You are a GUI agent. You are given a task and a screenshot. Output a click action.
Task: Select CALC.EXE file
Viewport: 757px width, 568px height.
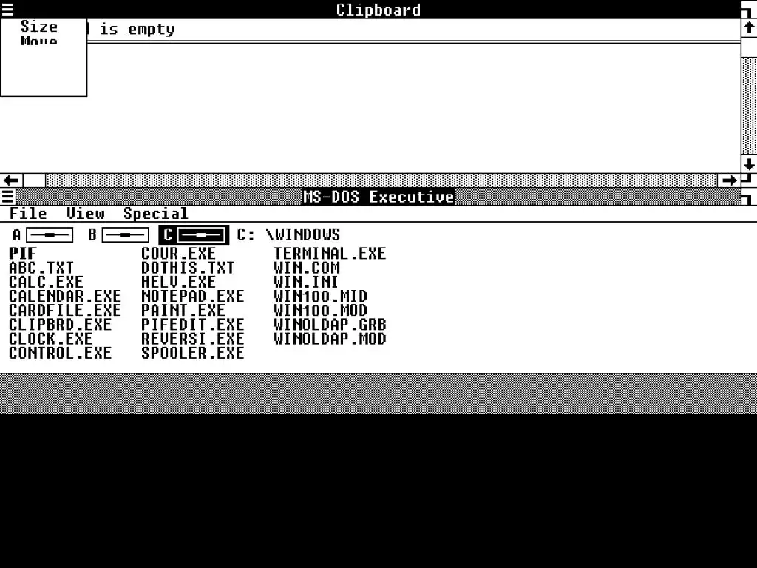[x=47, y=282]
